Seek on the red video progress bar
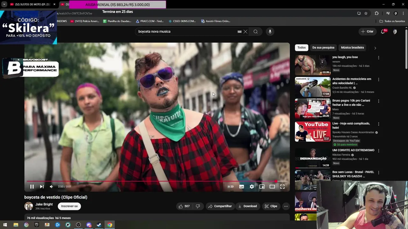The height and width of the screenshot is (229, 408). [x=157, y=181]
